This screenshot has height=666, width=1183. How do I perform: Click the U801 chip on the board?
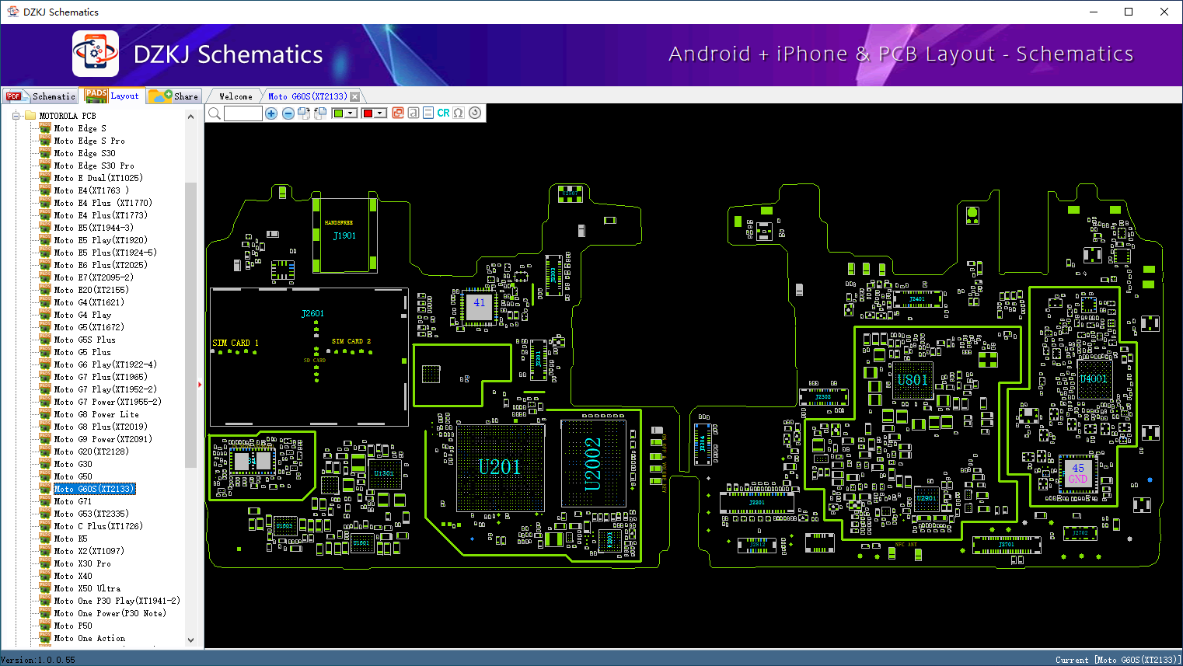[912, 380]
